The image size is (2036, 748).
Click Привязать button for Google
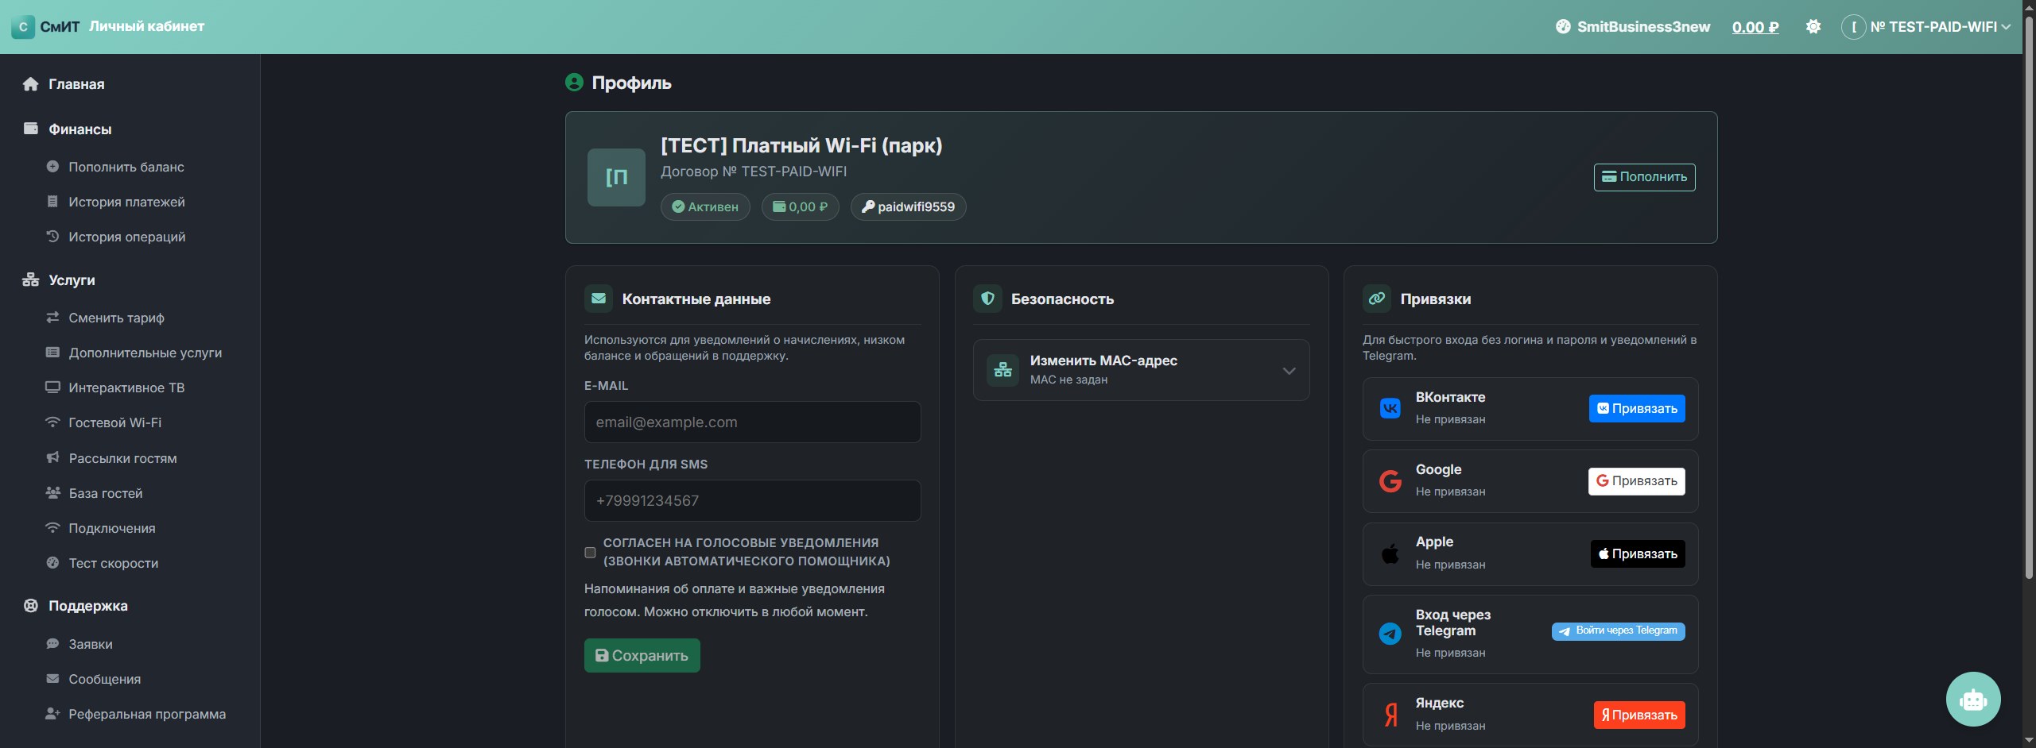pos(1636,481)
